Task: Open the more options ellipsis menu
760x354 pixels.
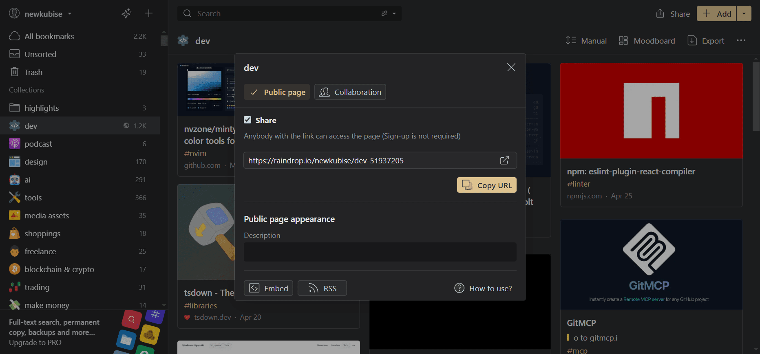Action: (741, 40)
